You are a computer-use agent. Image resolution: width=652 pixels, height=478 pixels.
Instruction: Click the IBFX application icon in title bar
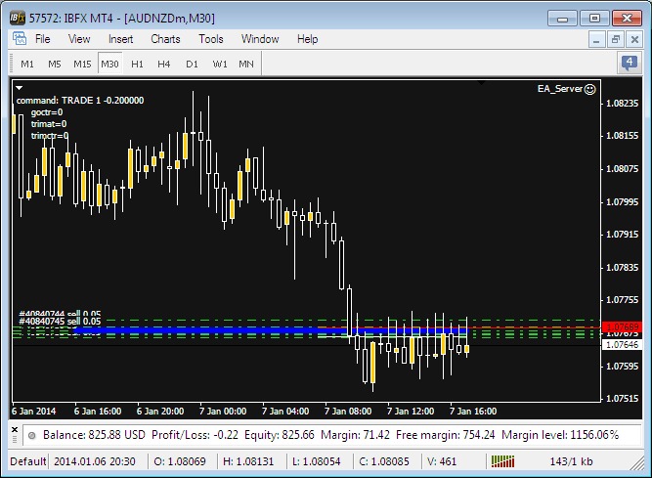18,19
